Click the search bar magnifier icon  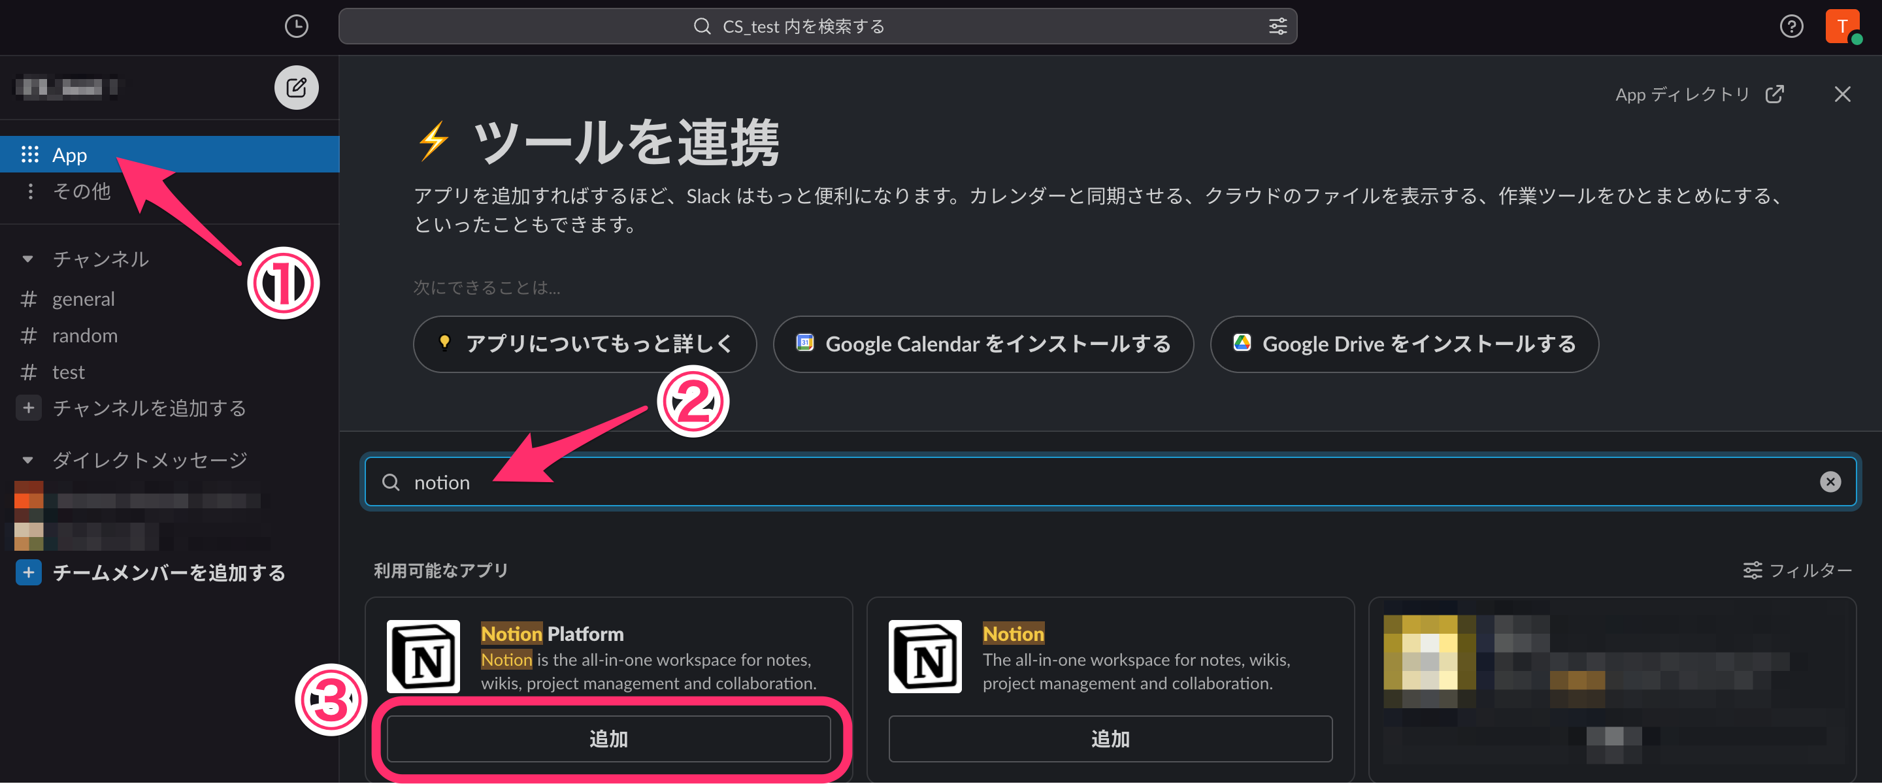click(701, 26)
